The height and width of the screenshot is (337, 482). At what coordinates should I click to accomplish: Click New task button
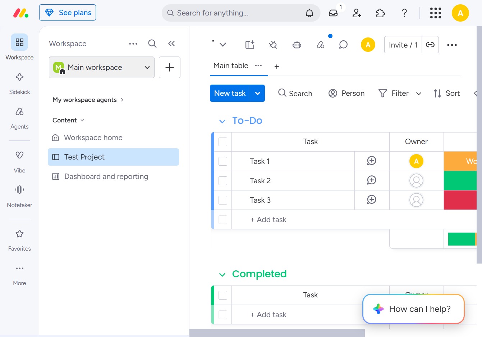coord(230,93)
